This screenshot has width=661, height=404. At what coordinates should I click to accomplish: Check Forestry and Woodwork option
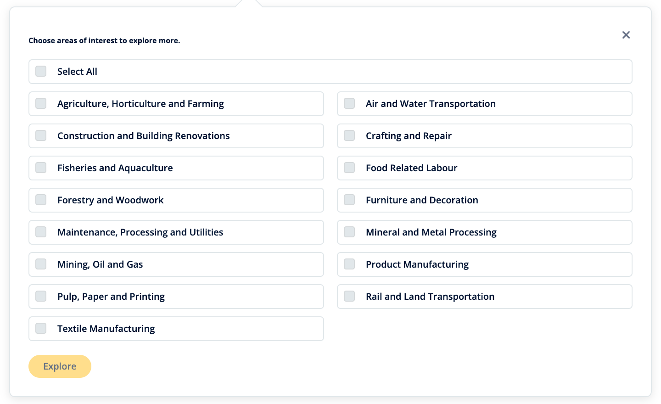[x=41, y=200]
